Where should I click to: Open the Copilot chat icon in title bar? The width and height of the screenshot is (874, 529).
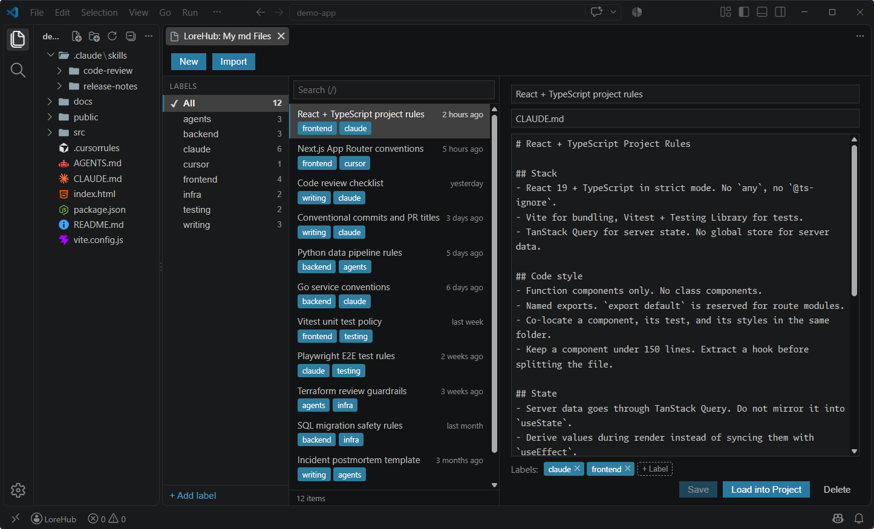tap(596, 12)
